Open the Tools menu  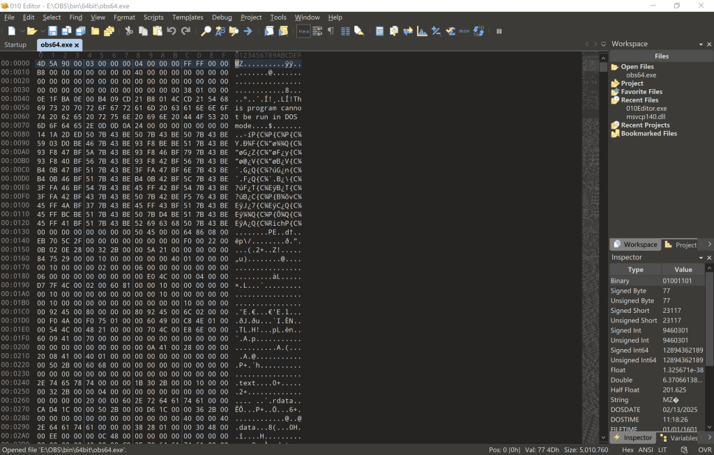(278, 17)
